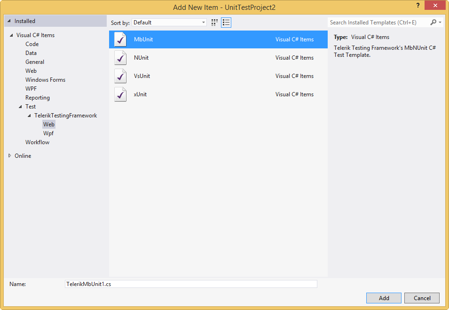
Task: Click the Cancel button
Action: 422,298
